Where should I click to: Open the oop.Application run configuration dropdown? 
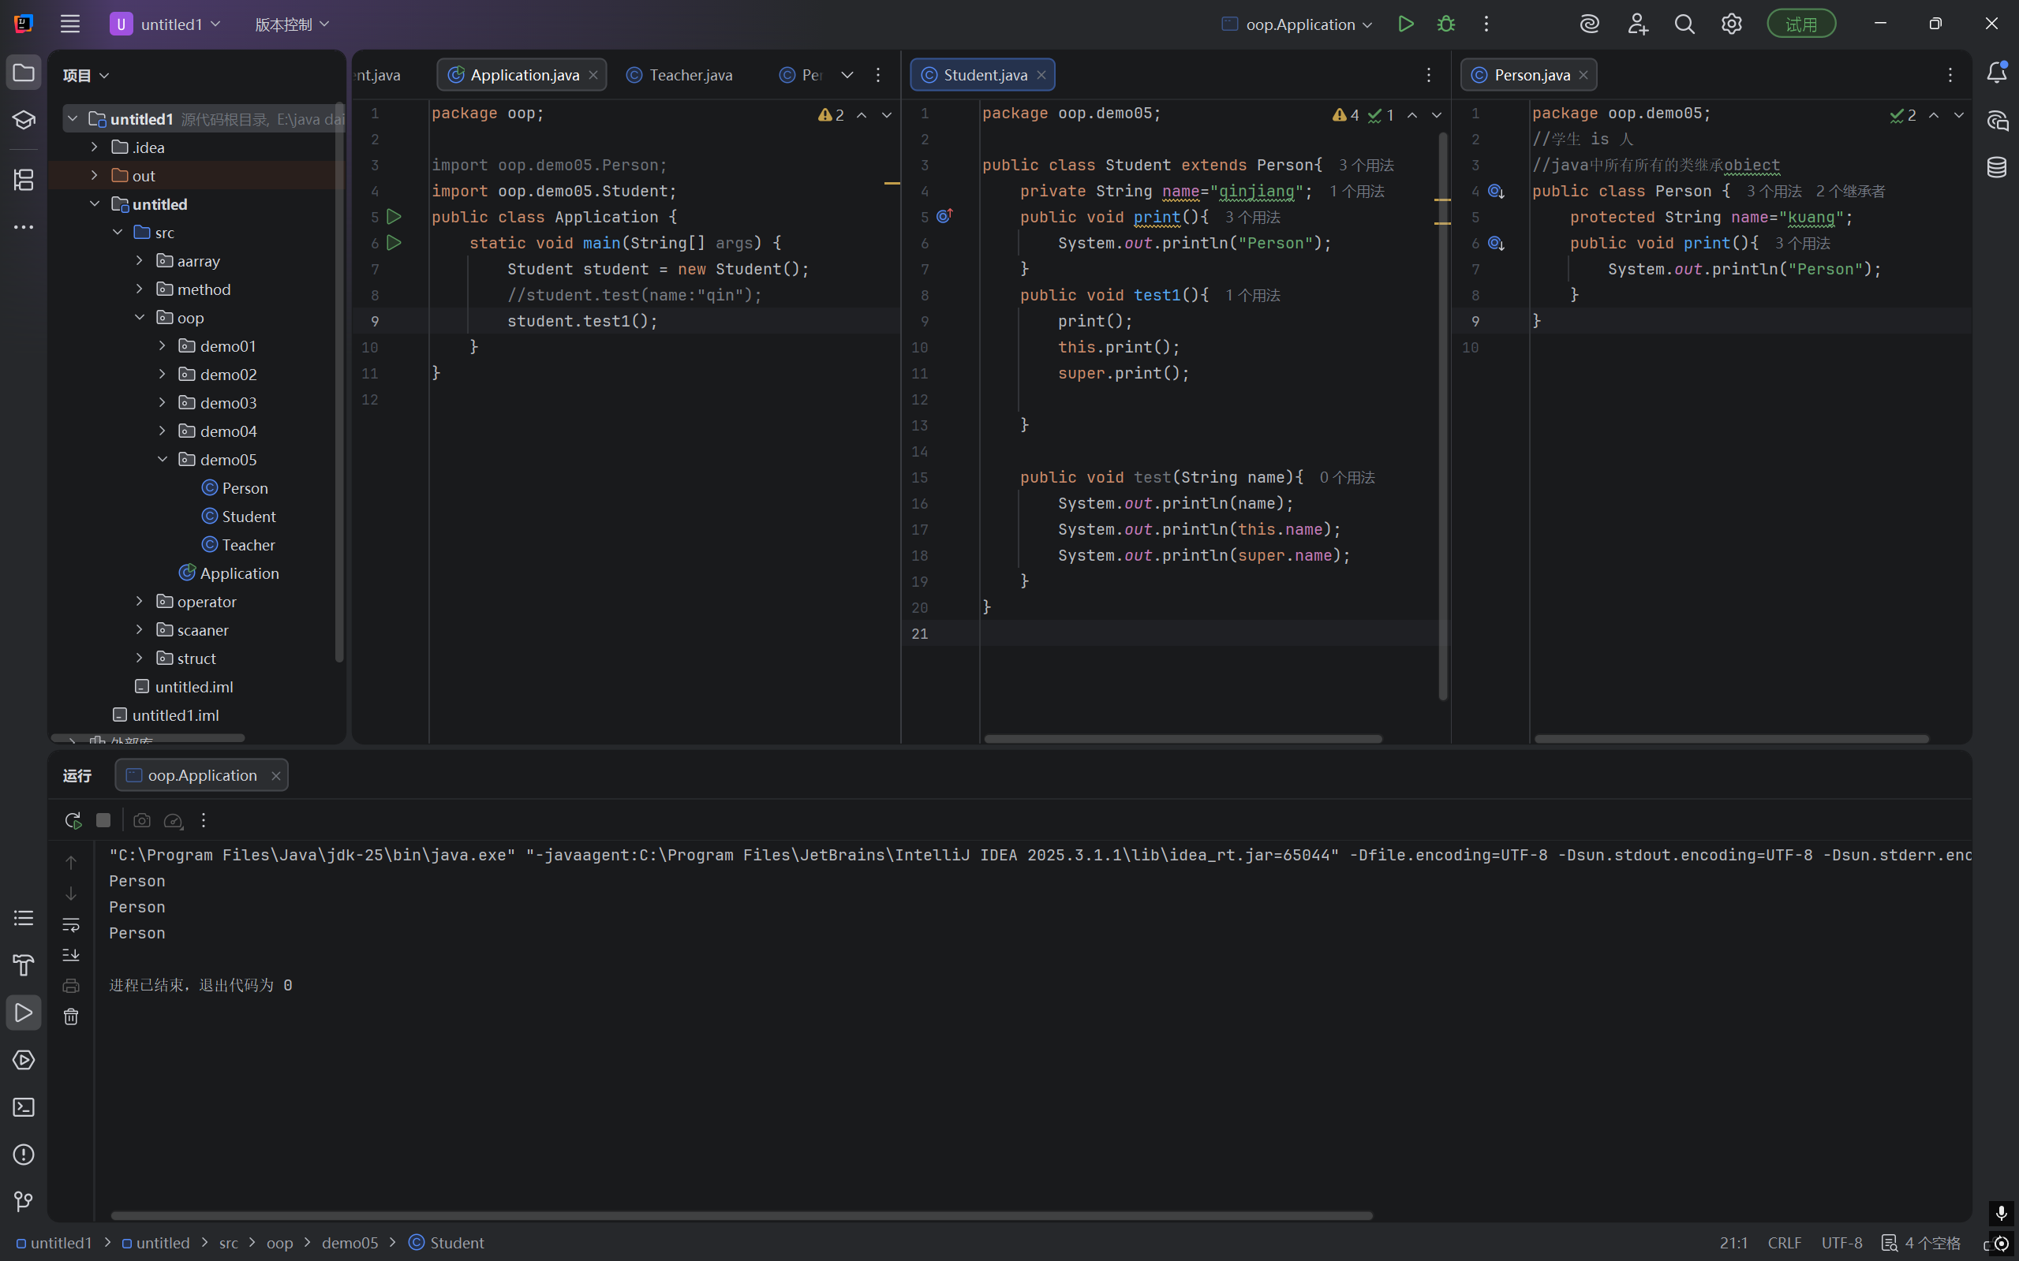tap(1299, 24)
